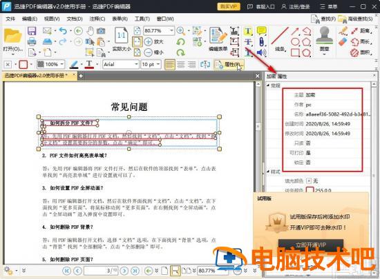The height and width of the screenshot is (279, 380).
Task: Select the speaker sound annotation tool
Action: click(261, 52)
